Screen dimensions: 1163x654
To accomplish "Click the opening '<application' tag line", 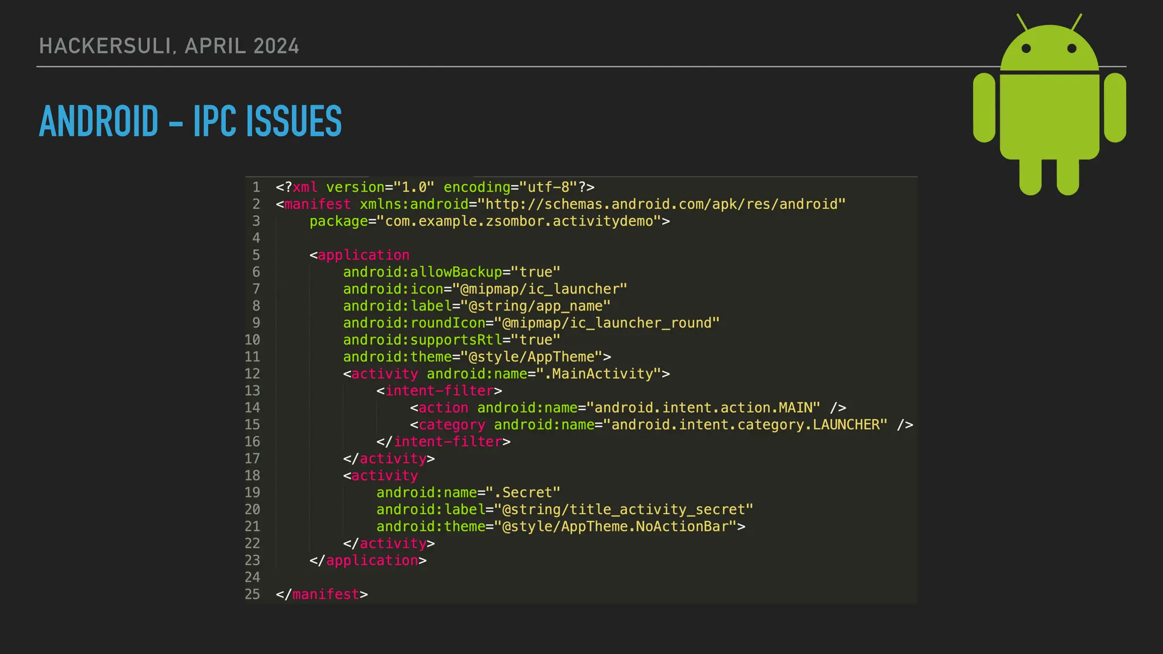I will [x=359, y=255].
